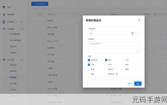Click the 可见列表 row name in the table
Screen dimensions: 167x105
tap(51, 61)
